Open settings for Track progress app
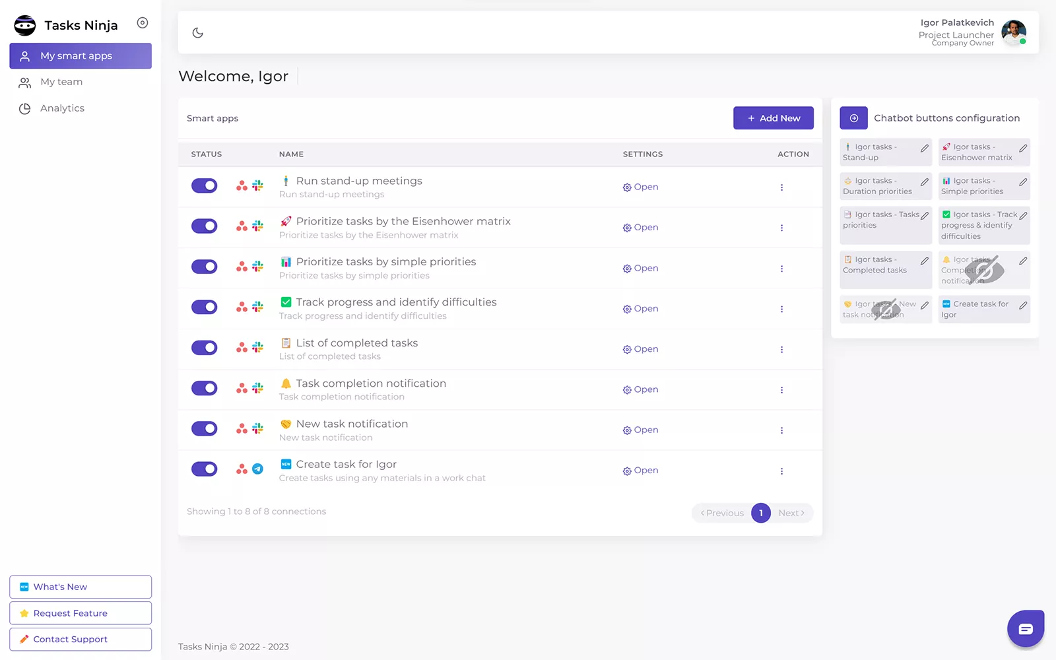 coord(640,309)
